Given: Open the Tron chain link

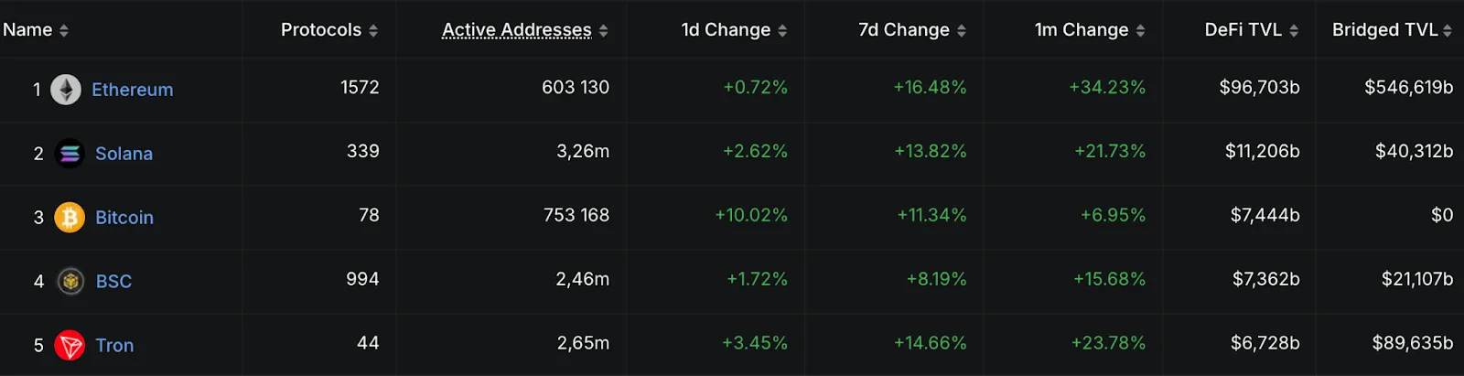Looking at the screenshot, I should pyautogui.click(x=115, y=346).
